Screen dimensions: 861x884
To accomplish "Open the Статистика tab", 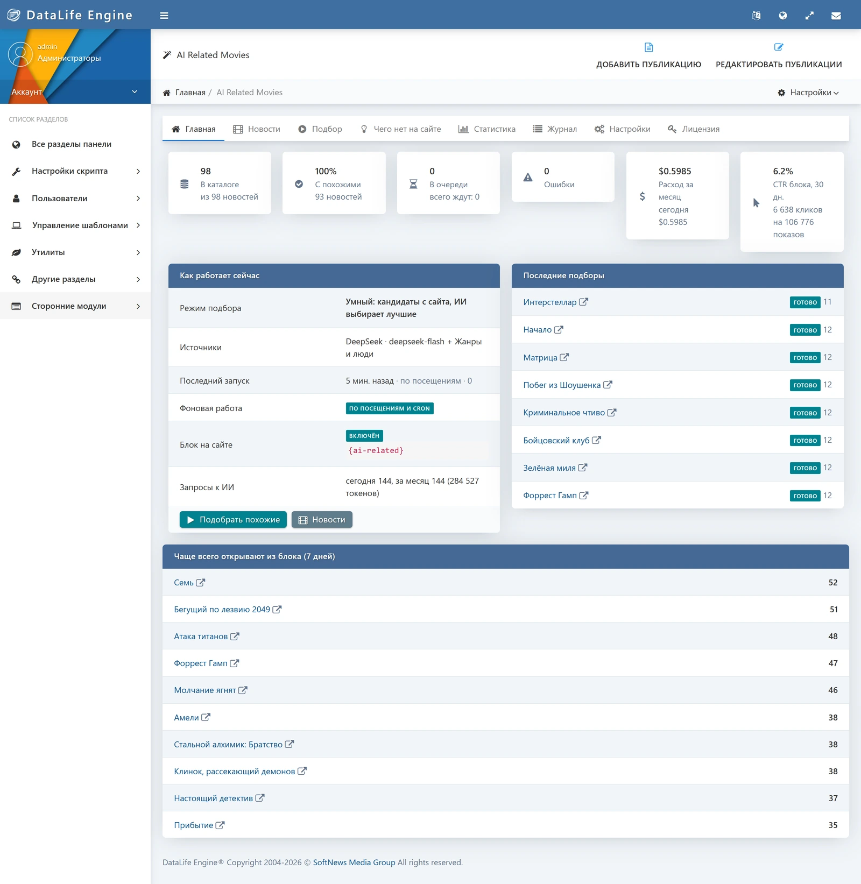I will pyautogui.click(x=487, y=129).
